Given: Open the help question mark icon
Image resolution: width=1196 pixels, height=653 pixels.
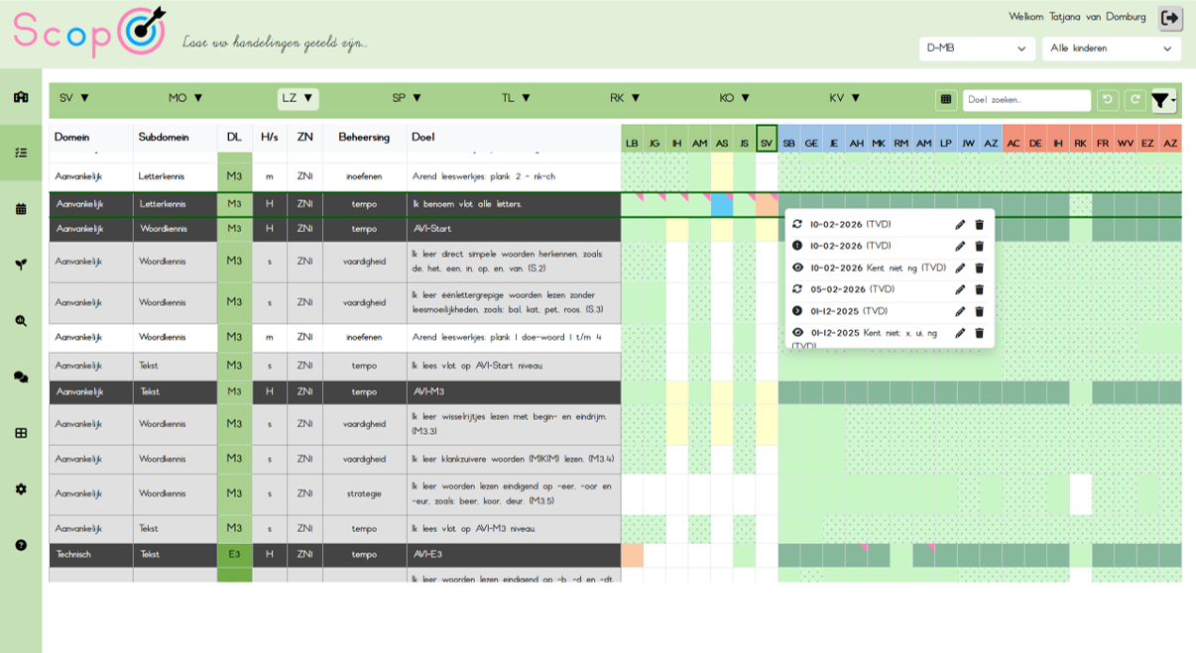Looking at the screenshot, I should tap(21, 545).
